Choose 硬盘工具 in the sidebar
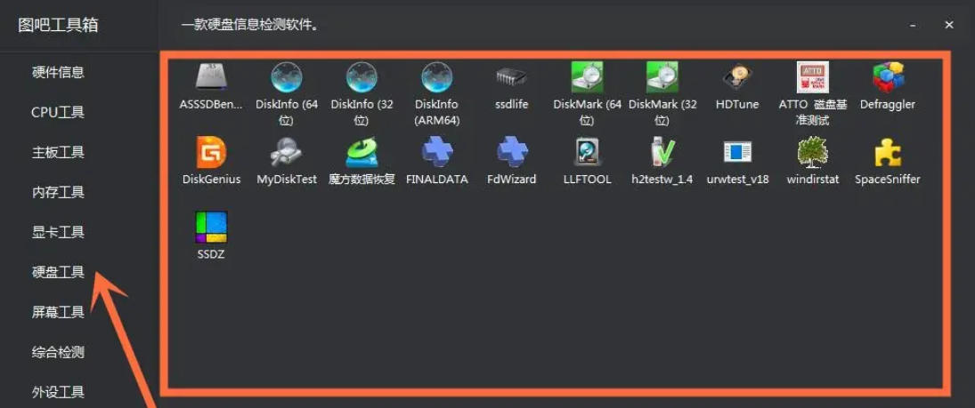The width and height of the screenshot is (975, 408). coord(58,272)
